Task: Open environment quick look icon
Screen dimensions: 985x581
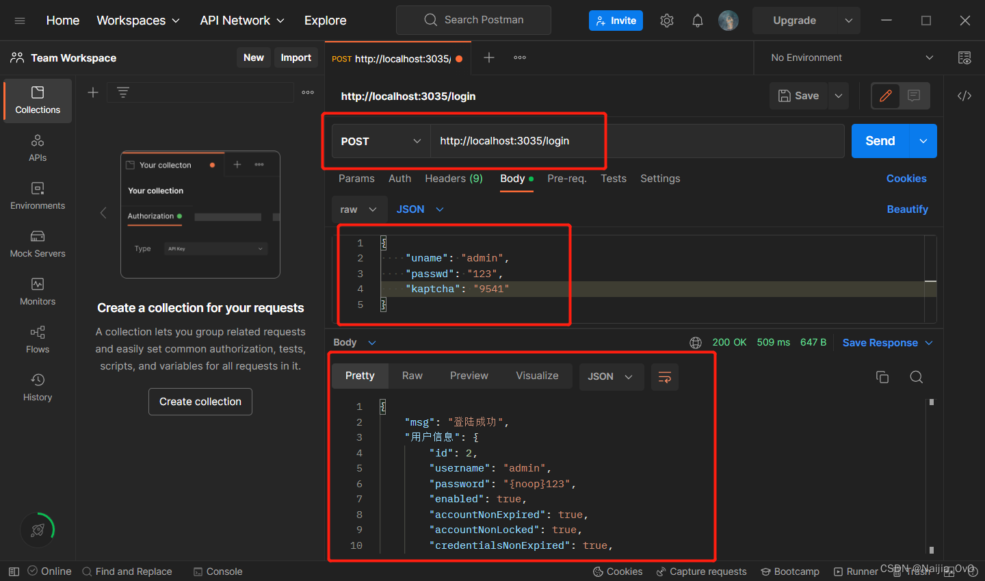Action: click(964, 58)
